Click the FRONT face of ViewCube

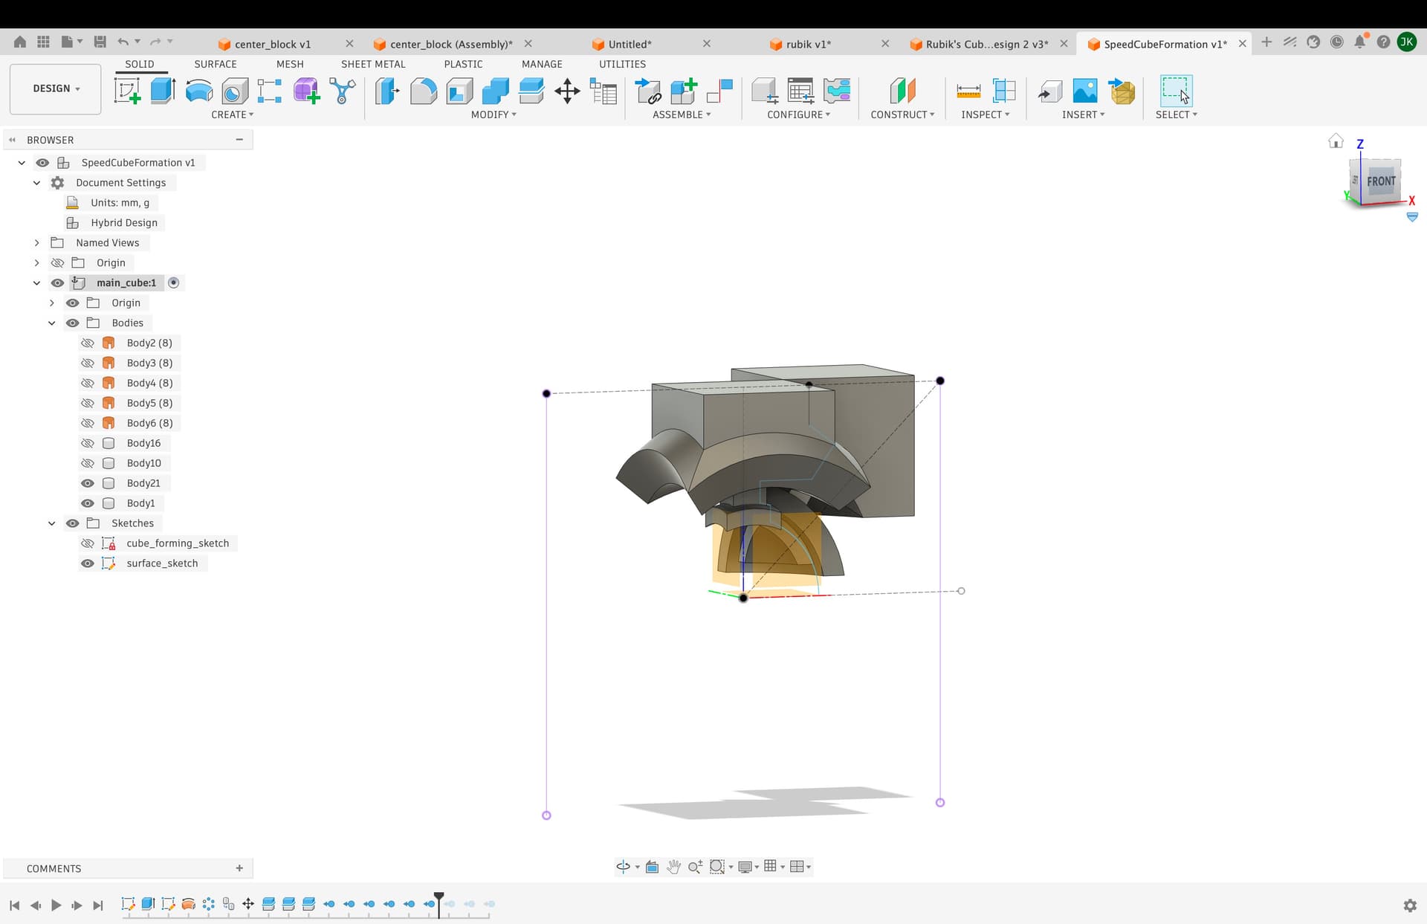[1381, 181]
